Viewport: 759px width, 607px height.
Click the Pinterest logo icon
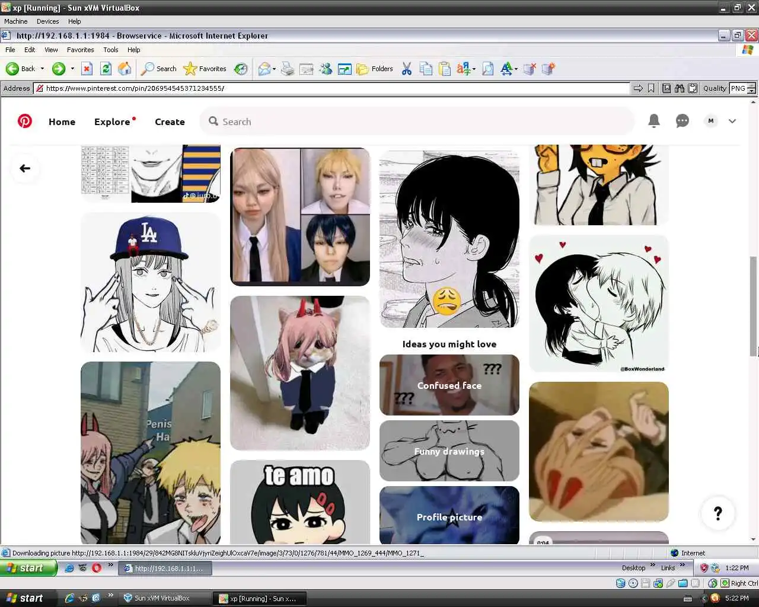click(x=25, y=121)
